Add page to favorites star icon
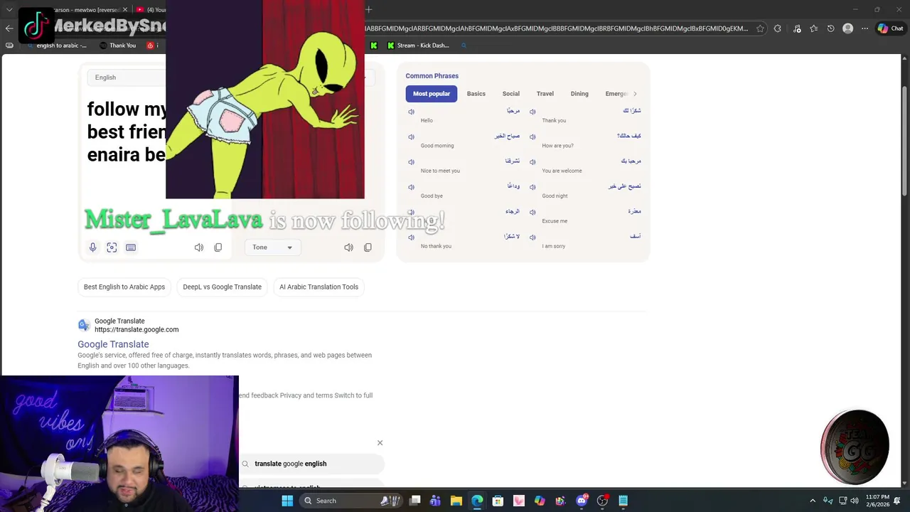910x512 pixels. (x=760, y=28)
